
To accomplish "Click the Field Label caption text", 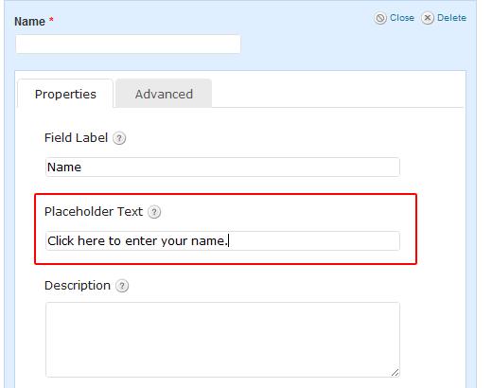I will pos(76,138).
